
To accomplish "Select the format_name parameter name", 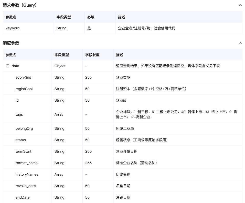I will point(27,163).
